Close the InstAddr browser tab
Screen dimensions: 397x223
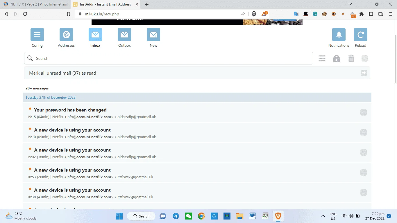137,4
